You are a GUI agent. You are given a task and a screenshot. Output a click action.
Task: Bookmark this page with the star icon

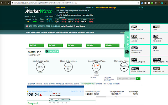coord(138,3)
